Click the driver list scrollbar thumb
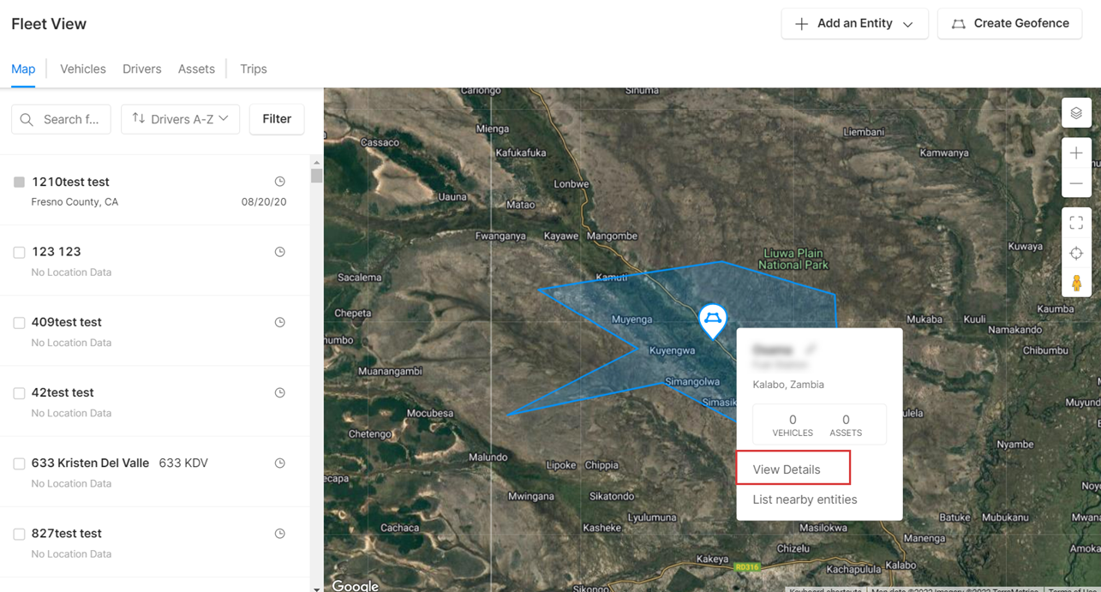The image size is (1101, 592). (317, 176)
